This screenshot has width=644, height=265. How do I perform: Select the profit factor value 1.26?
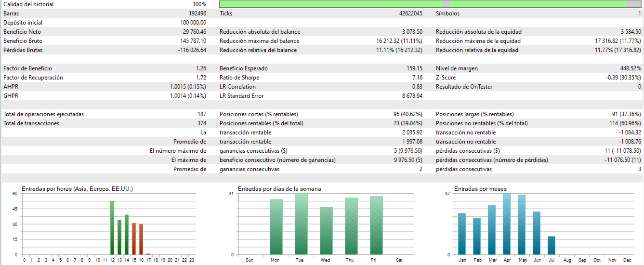click(x=201, y=68)
